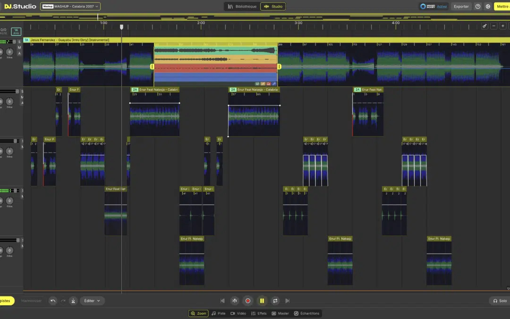Screen dimensions: 510x319
Task: Open settings gear icon in top bar
Action: [x=488, y=7]
